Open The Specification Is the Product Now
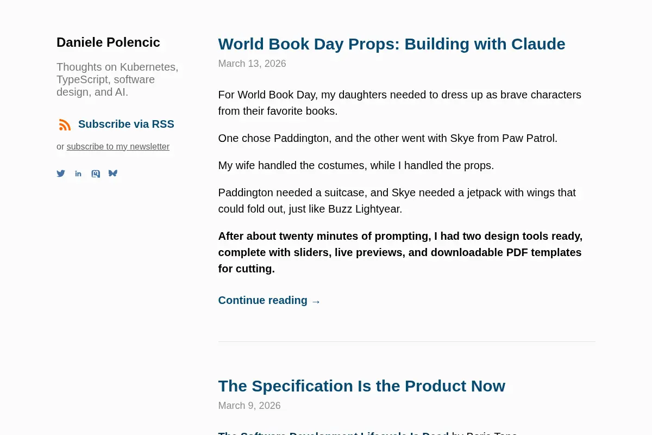Image resolution: width=652 pixels, height=435 pixels. point(362,386)
